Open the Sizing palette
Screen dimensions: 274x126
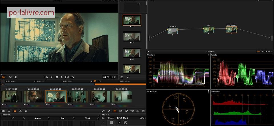pyautogui.click(x=138, y=111)
